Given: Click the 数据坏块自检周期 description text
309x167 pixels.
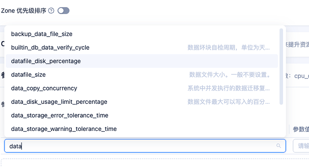Looking at the screenshot, I should click(228, 48).
